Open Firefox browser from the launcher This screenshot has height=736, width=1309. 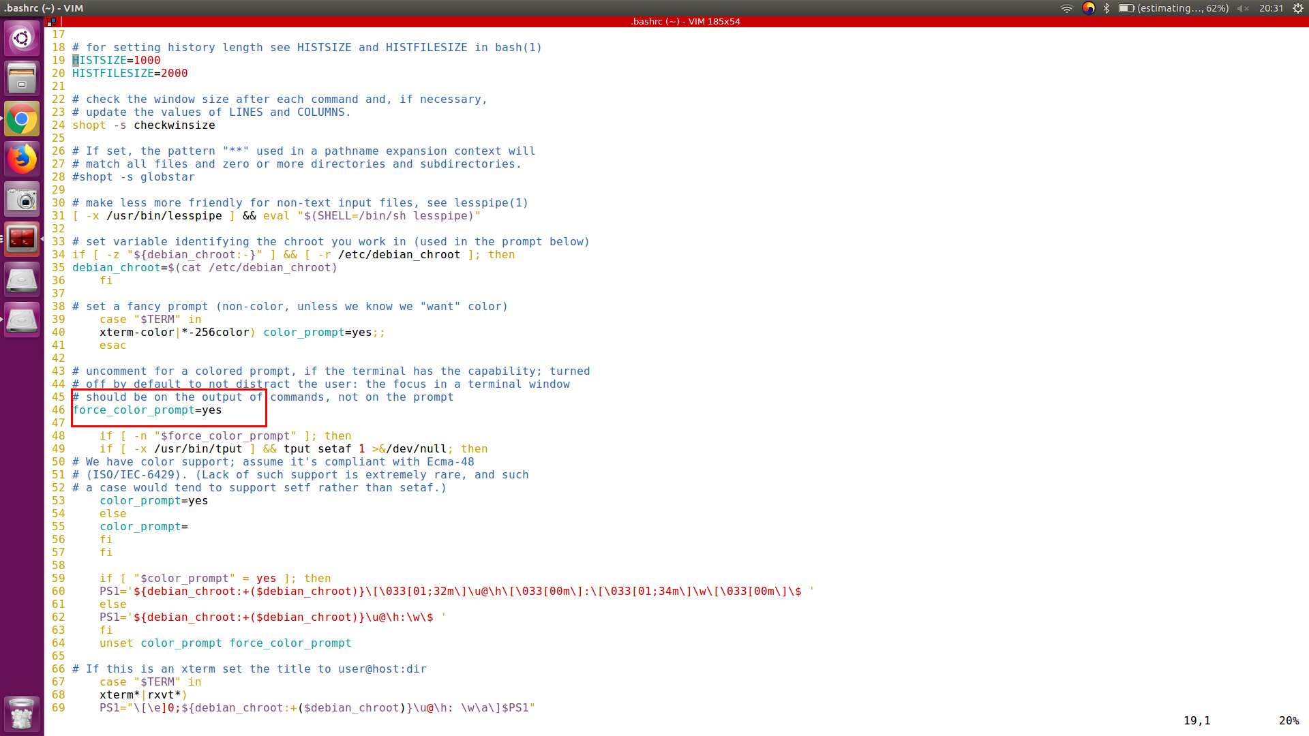tap(22, 159)
